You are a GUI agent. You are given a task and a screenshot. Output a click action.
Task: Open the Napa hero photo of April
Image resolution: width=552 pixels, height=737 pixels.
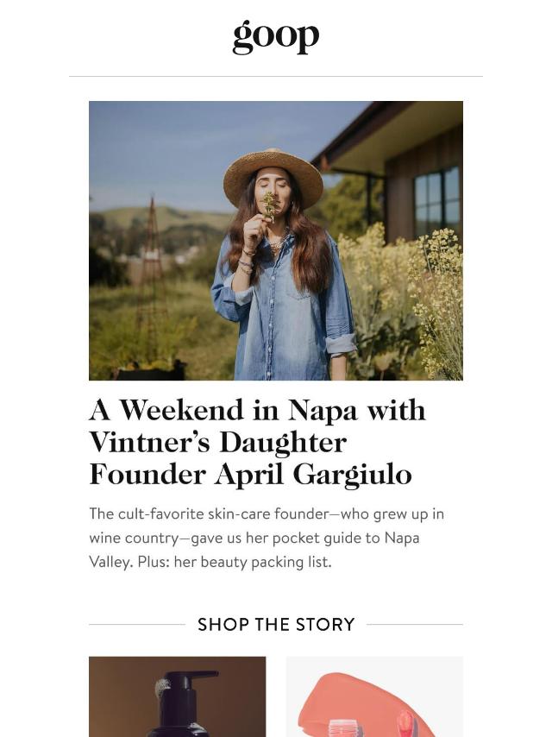click(276, 241)
